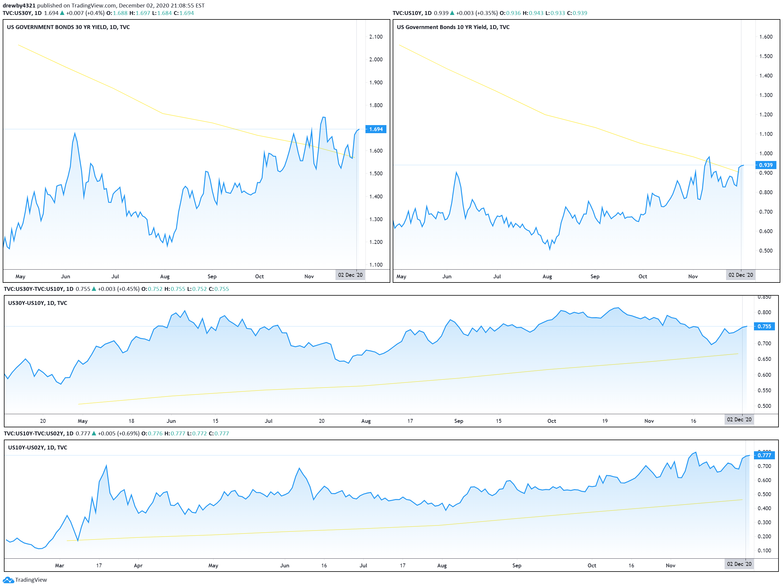
Task: Select the 02 Dec '20 marker on US10Y-US02Y chart
Action: [x=739, y=564]
